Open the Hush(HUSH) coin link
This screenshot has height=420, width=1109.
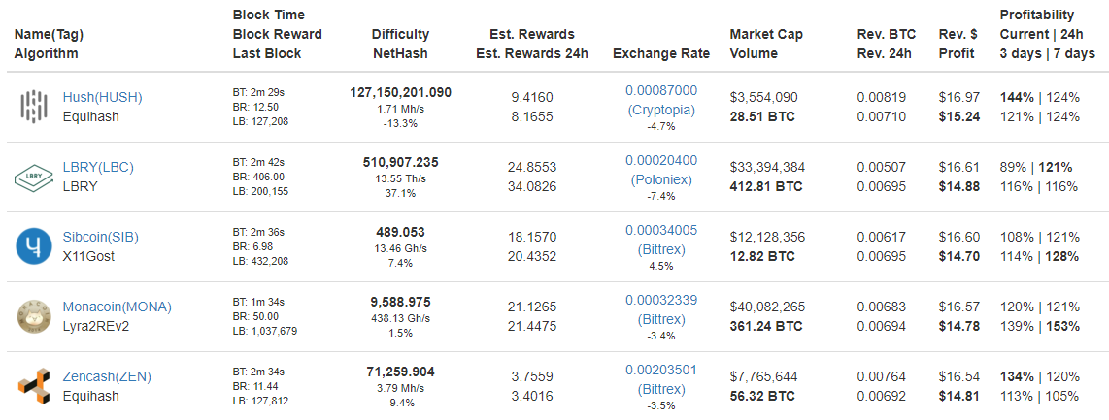tap(103, 97)
